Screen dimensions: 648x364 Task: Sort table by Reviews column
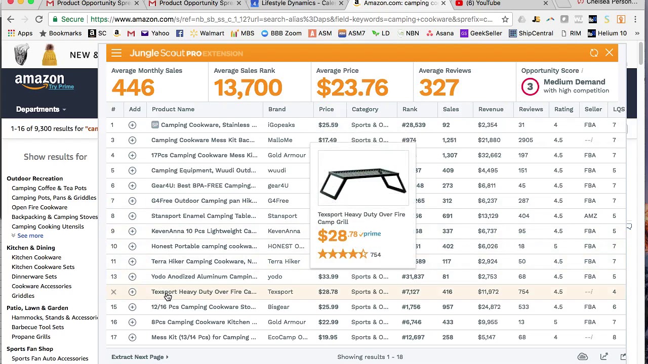tap(531, 109)
